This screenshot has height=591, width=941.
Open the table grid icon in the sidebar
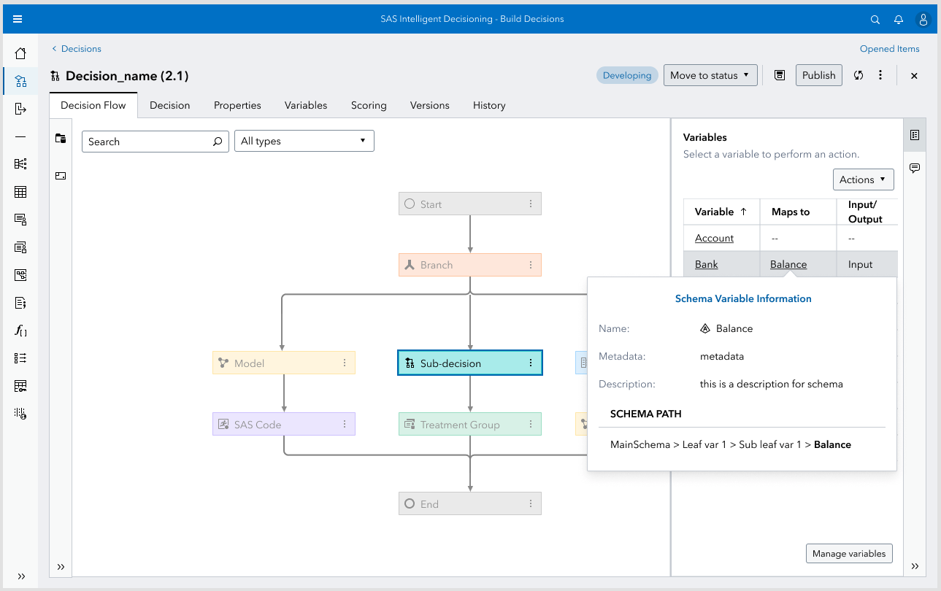click(20, 192)
